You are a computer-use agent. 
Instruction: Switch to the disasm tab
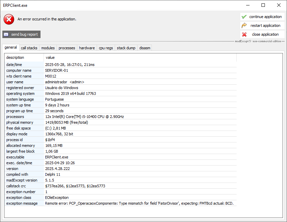click(145, 48)
